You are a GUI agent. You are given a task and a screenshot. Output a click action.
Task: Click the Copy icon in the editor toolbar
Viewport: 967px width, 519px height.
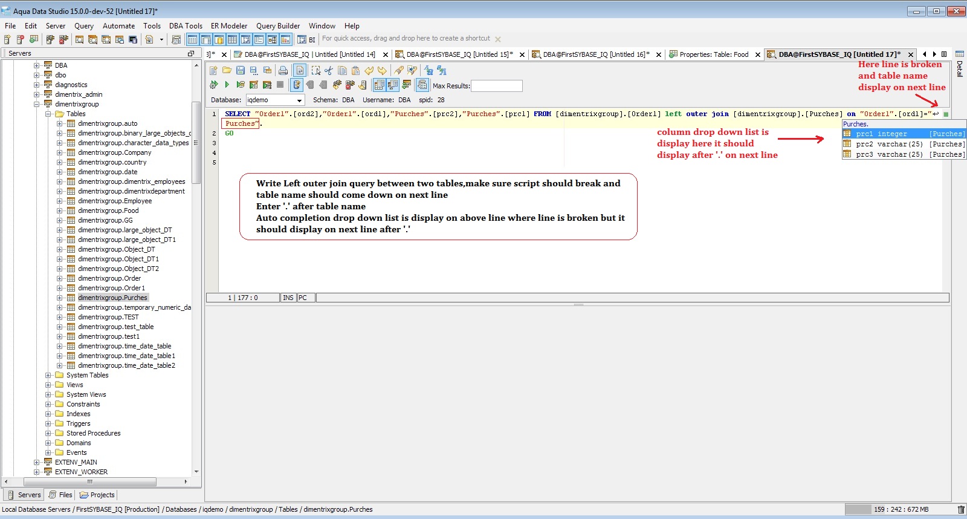pos(342,70)
